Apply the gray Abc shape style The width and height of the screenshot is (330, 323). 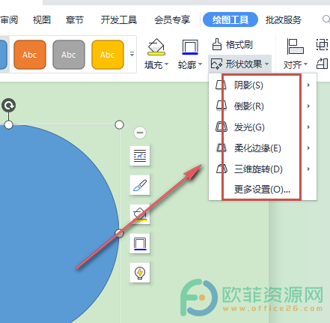[69, 55]
